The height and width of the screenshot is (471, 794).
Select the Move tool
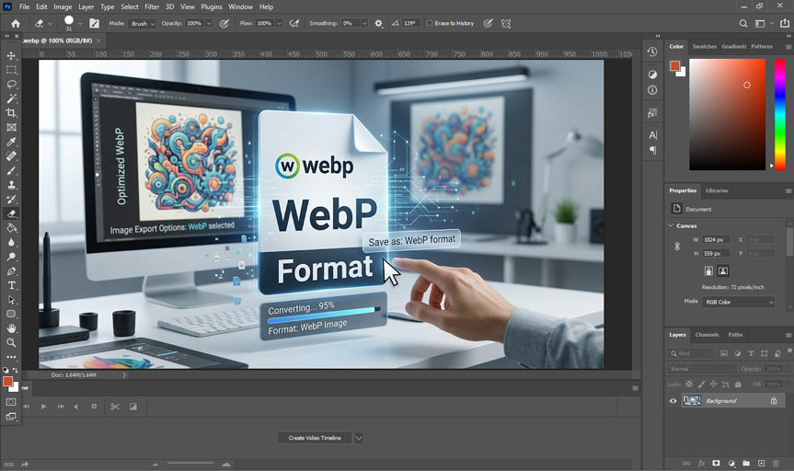pos(11,56)
